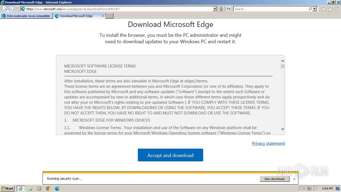Click the security lock icon
341x192 pixels.
(x=221, y=9)
